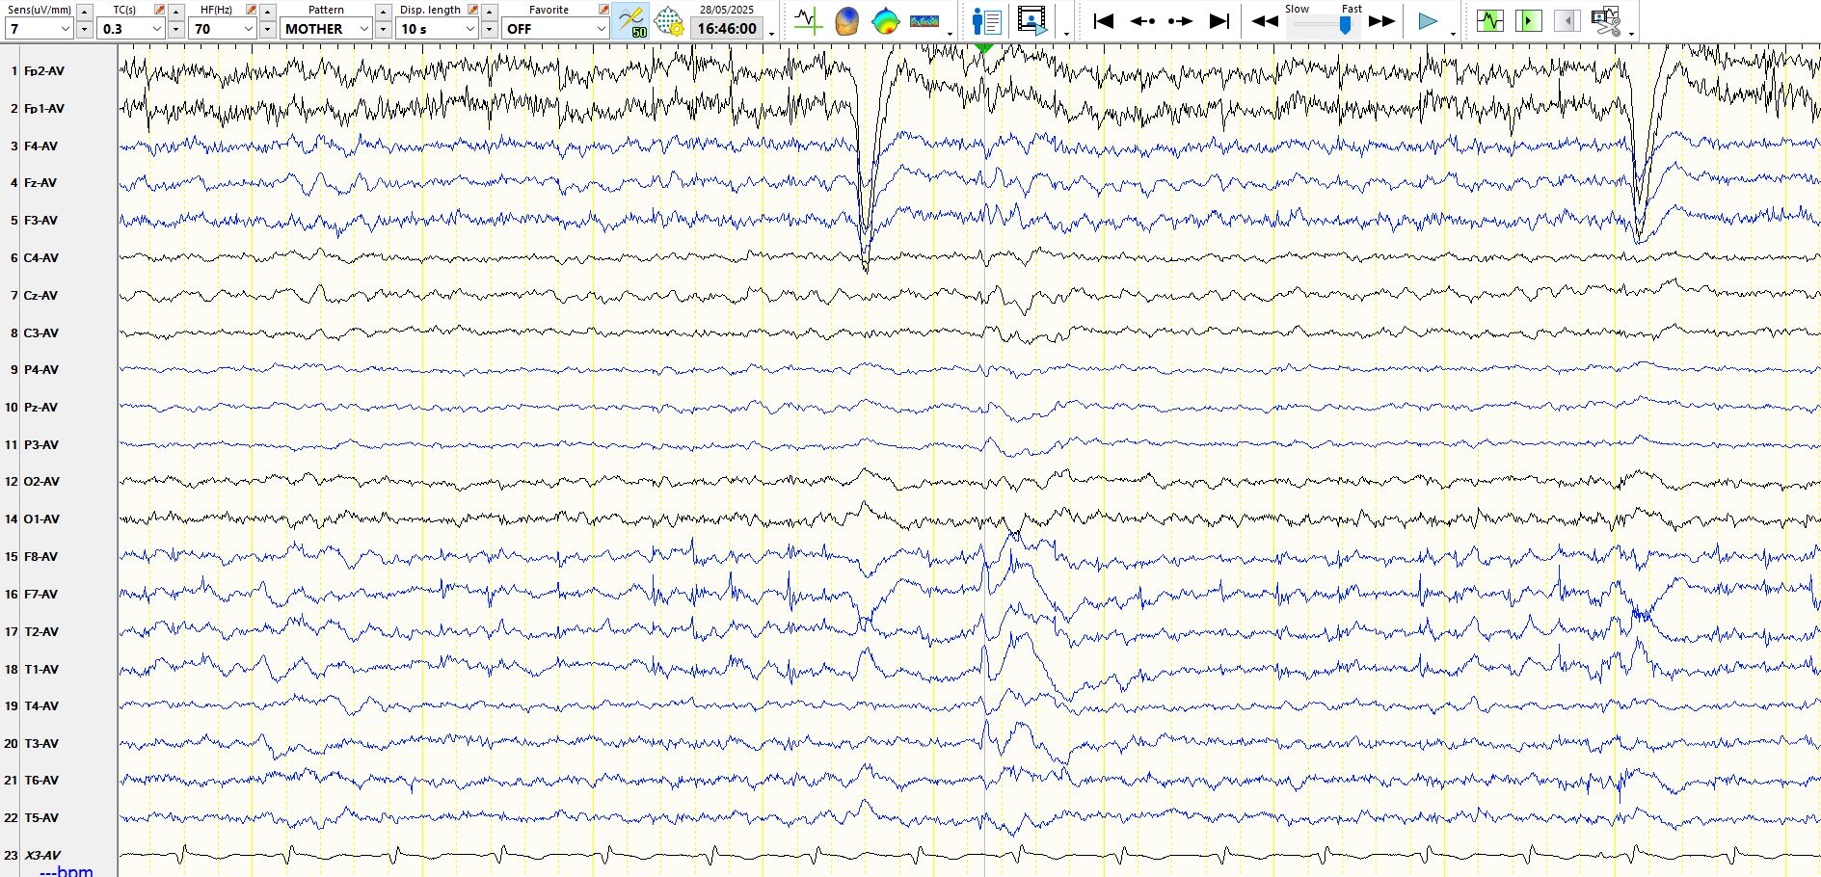Click the 16:46:00 time display
Viewport: 1821px width, 877px height.
pyautogui.click(x=727, y=29)
